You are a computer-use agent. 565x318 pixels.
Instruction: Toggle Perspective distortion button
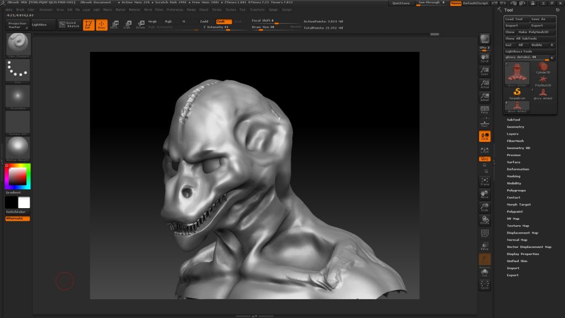coord(484,110)
